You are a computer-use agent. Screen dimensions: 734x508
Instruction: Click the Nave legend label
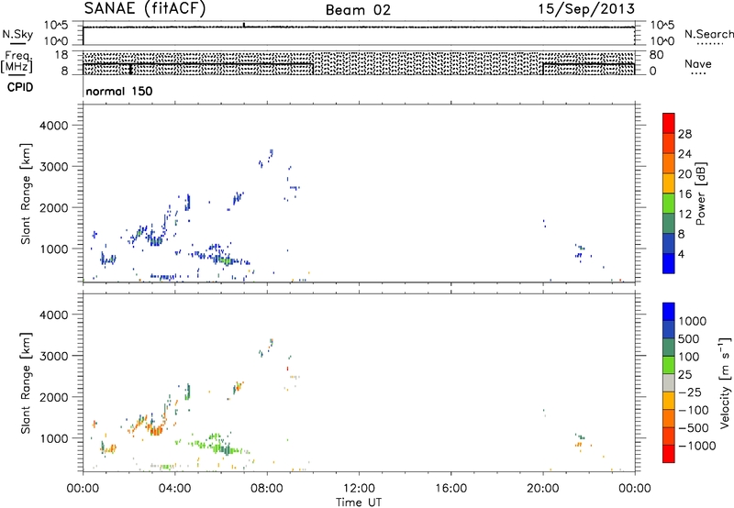coord(698,64)
